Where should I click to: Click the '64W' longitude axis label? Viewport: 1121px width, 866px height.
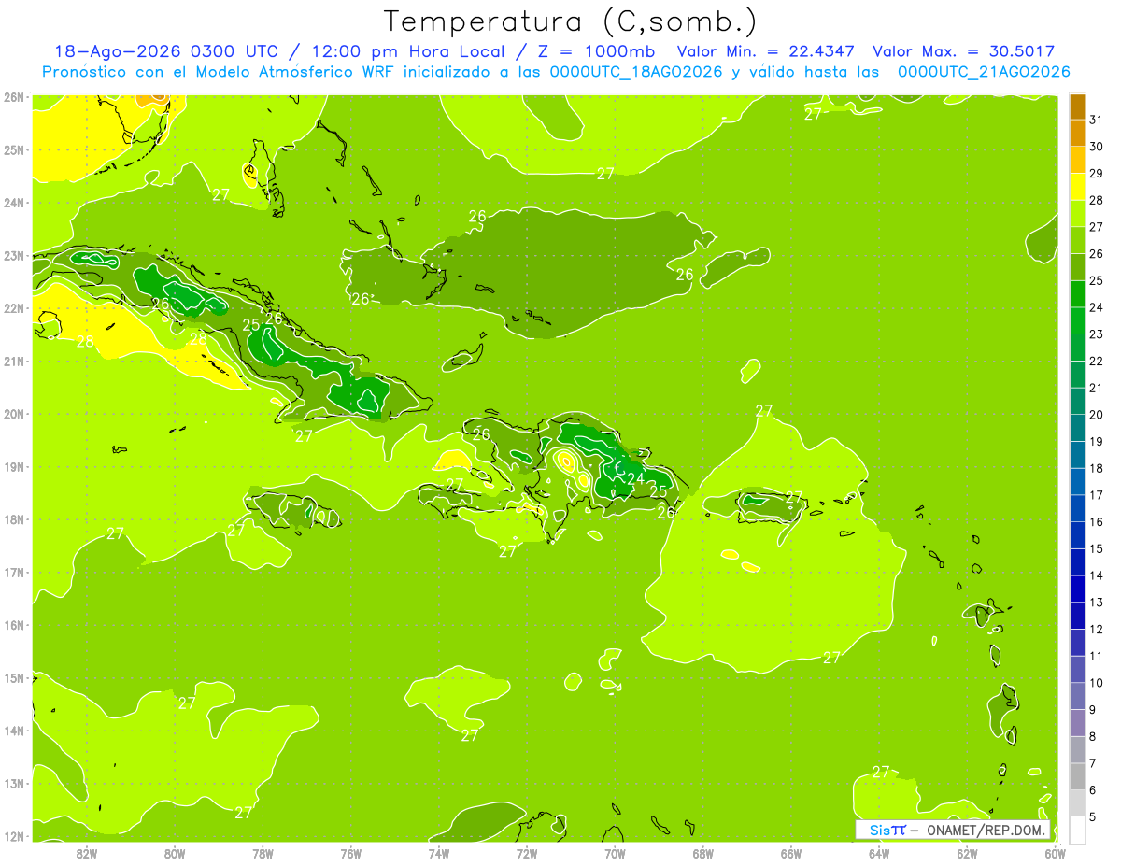[879, 854]
